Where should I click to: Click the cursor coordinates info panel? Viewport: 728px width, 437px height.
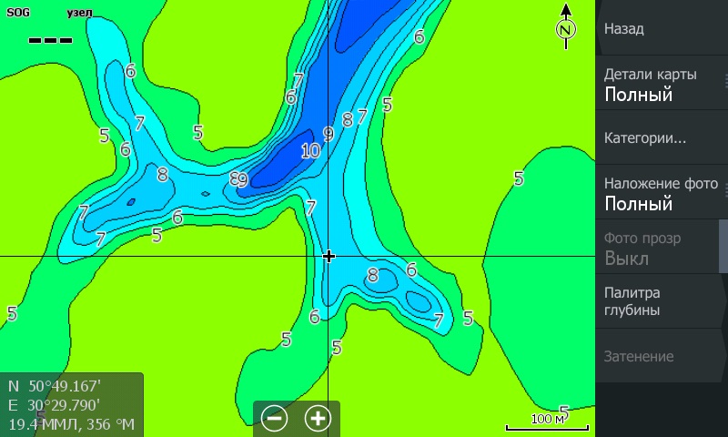[72, 404]
